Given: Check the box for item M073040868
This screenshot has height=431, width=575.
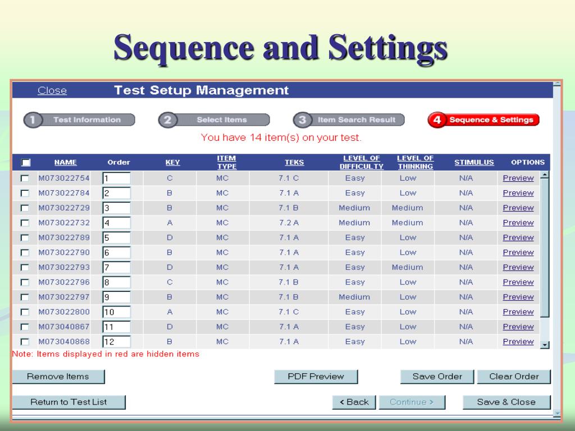Looking at the screenshot, I should click(x=25, y=342).
